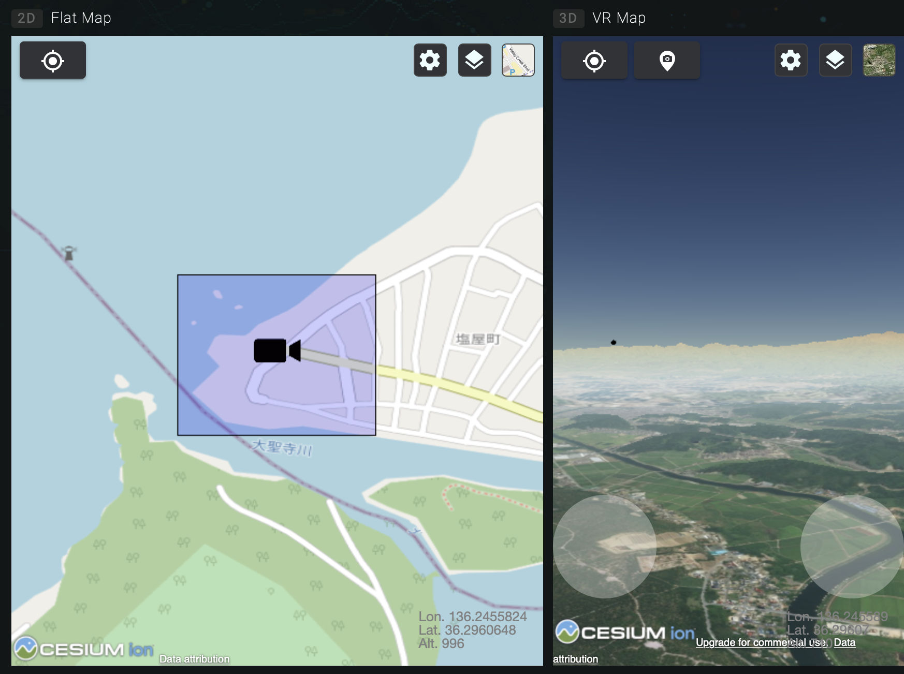Screen dimensions: 904x674
Task: Open the VR Map satellite imagery picker
Action: point(879,61)
